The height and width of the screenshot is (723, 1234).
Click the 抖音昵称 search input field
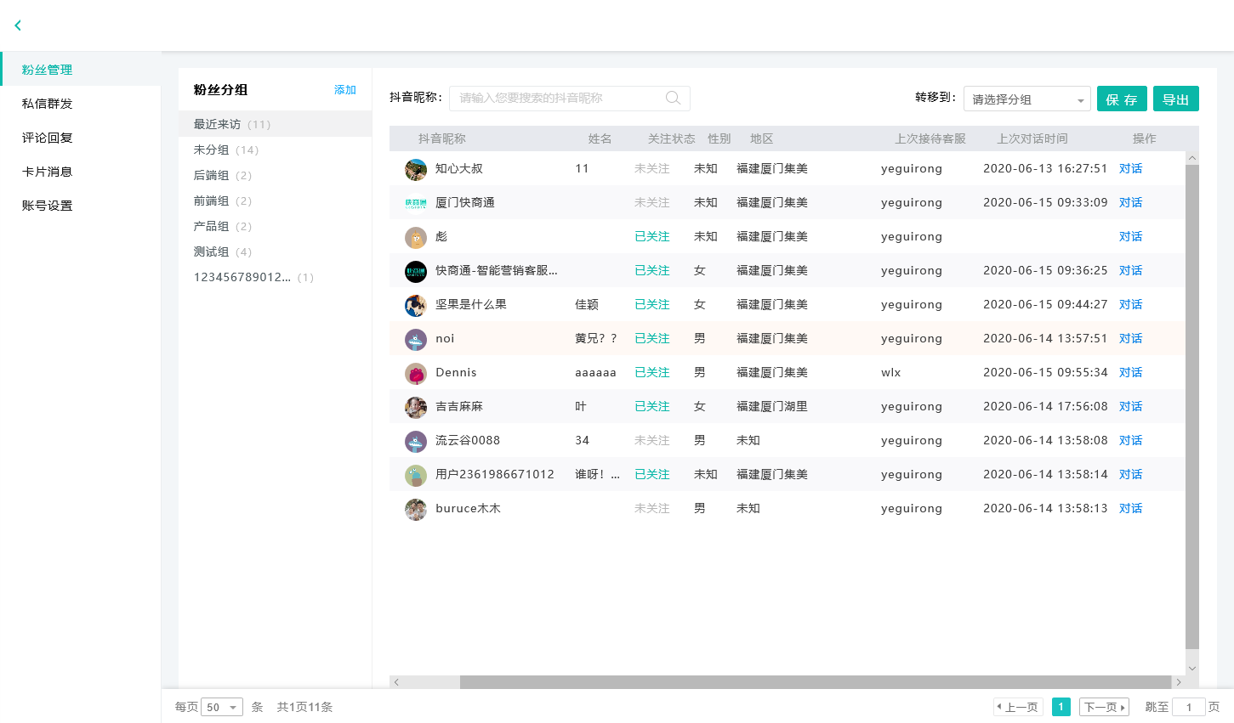(557, 99)
